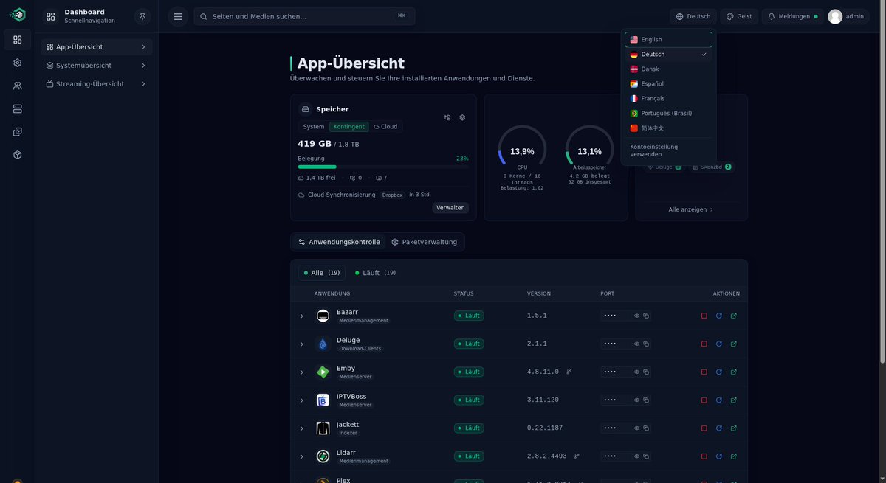Image resolution: width=886 pixels, height=483 pixels.
Task: Stop the Emby application
Action: [704, 372]
